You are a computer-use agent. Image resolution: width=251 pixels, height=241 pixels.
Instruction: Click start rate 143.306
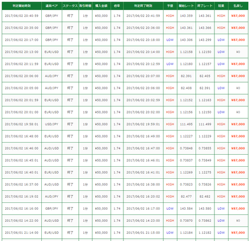(186, 40)
